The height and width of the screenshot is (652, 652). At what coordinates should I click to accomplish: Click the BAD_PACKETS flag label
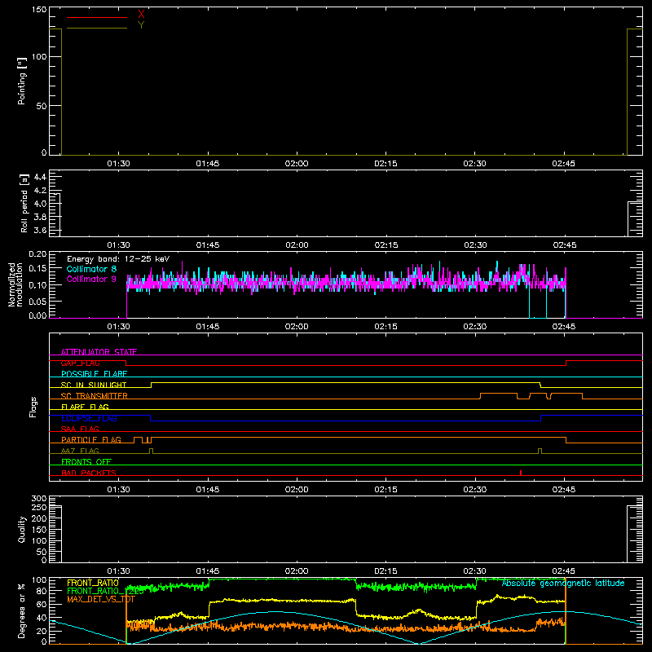[89, 473]
